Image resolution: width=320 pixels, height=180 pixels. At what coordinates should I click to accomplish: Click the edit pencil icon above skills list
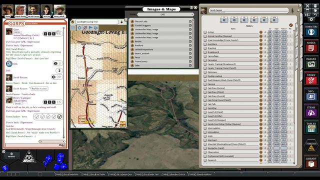pyautogui.click(x=291, y=25)
